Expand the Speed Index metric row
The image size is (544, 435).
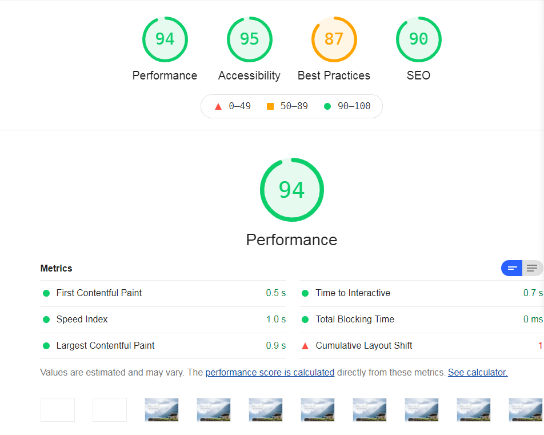82,320
